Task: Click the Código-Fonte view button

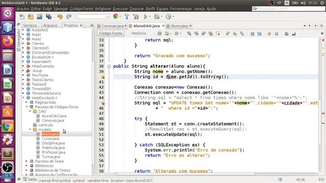Action: pos(111,34)
